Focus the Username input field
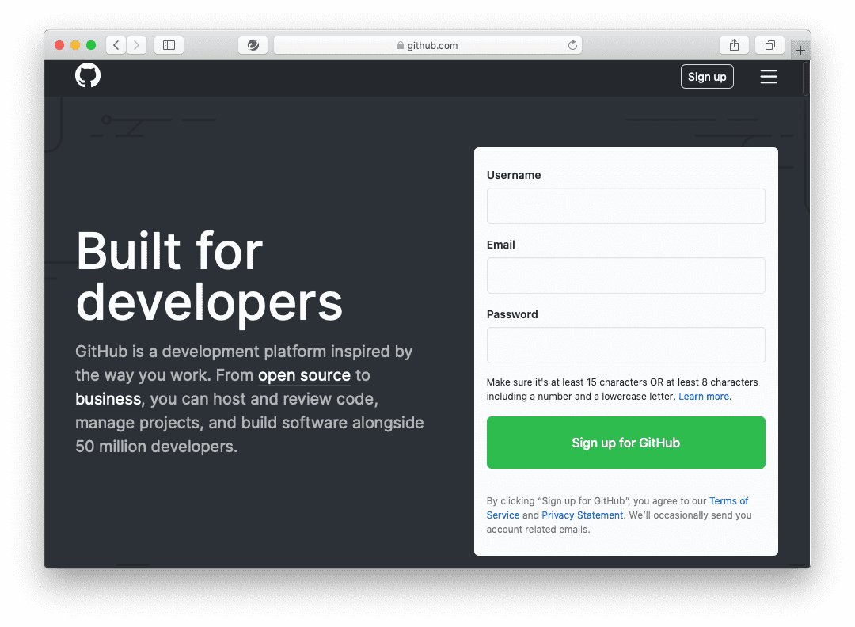Screen dimensions: 855x627 (626, 206)
